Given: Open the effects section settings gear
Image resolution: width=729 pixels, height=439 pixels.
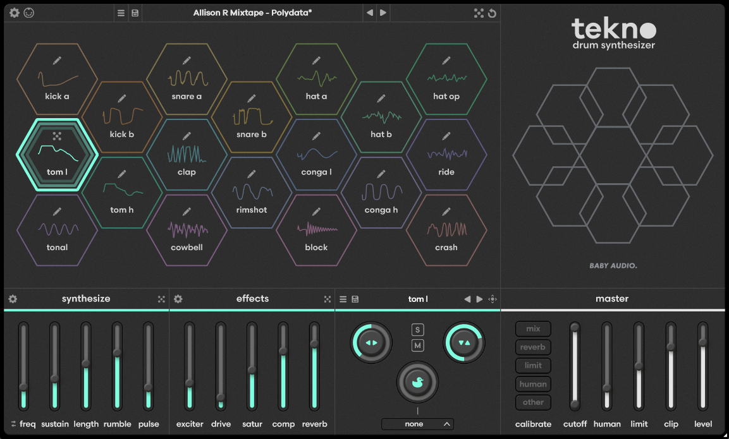Looking at the screenshot, I should [178, 299].
